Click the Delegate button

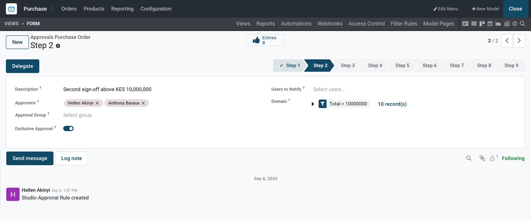coord(23,66)
